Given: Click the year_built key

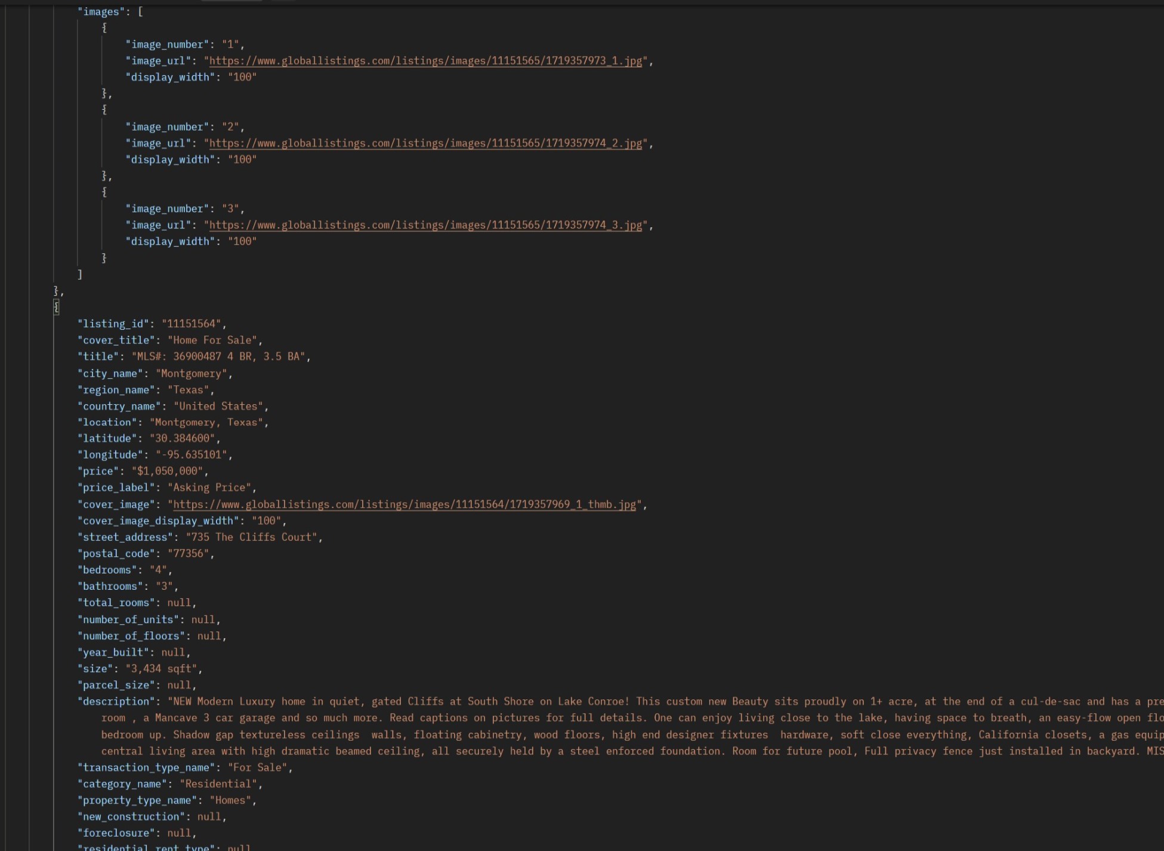Looking at the screenshot, I should (113, 652).
